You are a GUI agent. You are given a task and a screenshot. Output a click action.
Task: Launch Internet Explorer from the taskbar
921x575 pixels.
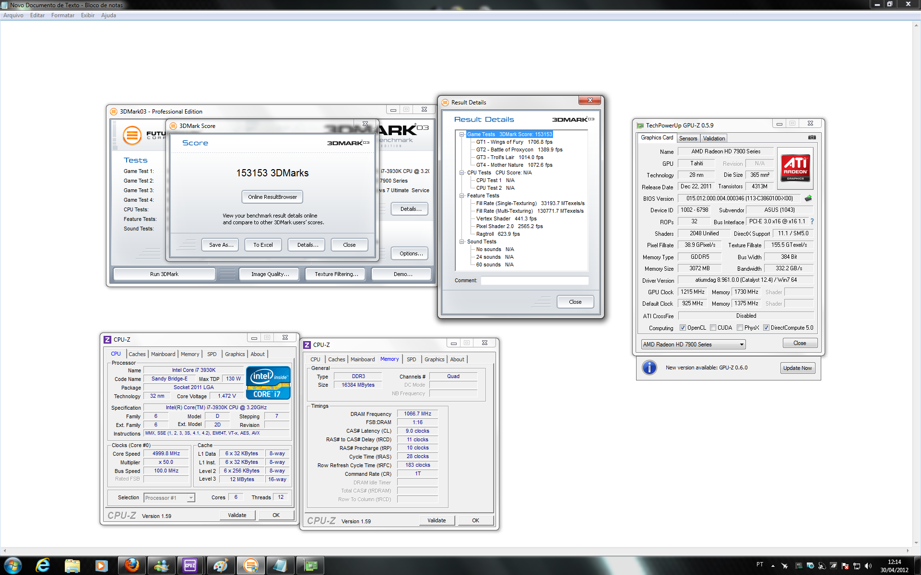tap(43, 565)
